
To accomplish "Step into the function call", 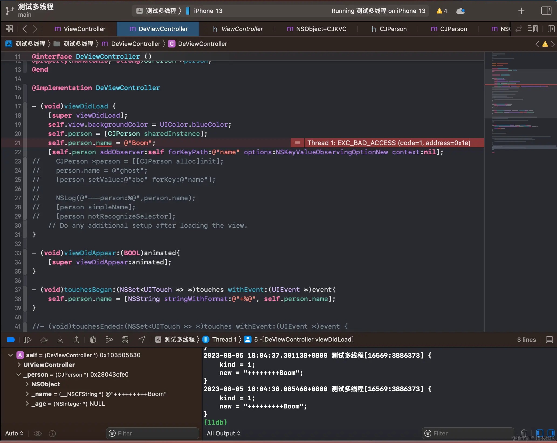I will [60, 340].
